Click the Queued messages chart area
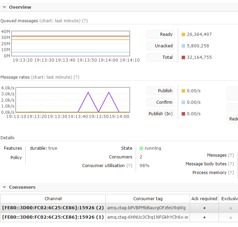 (x=71, y=44)
